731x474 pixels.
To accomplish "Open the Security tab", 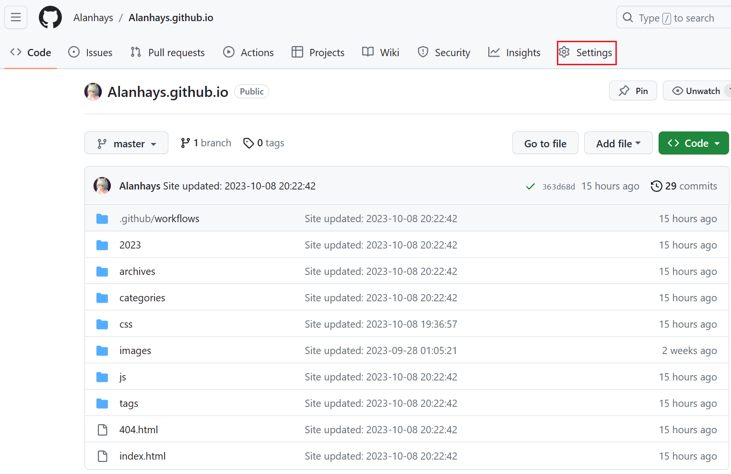I will click(x=444, y=52).
